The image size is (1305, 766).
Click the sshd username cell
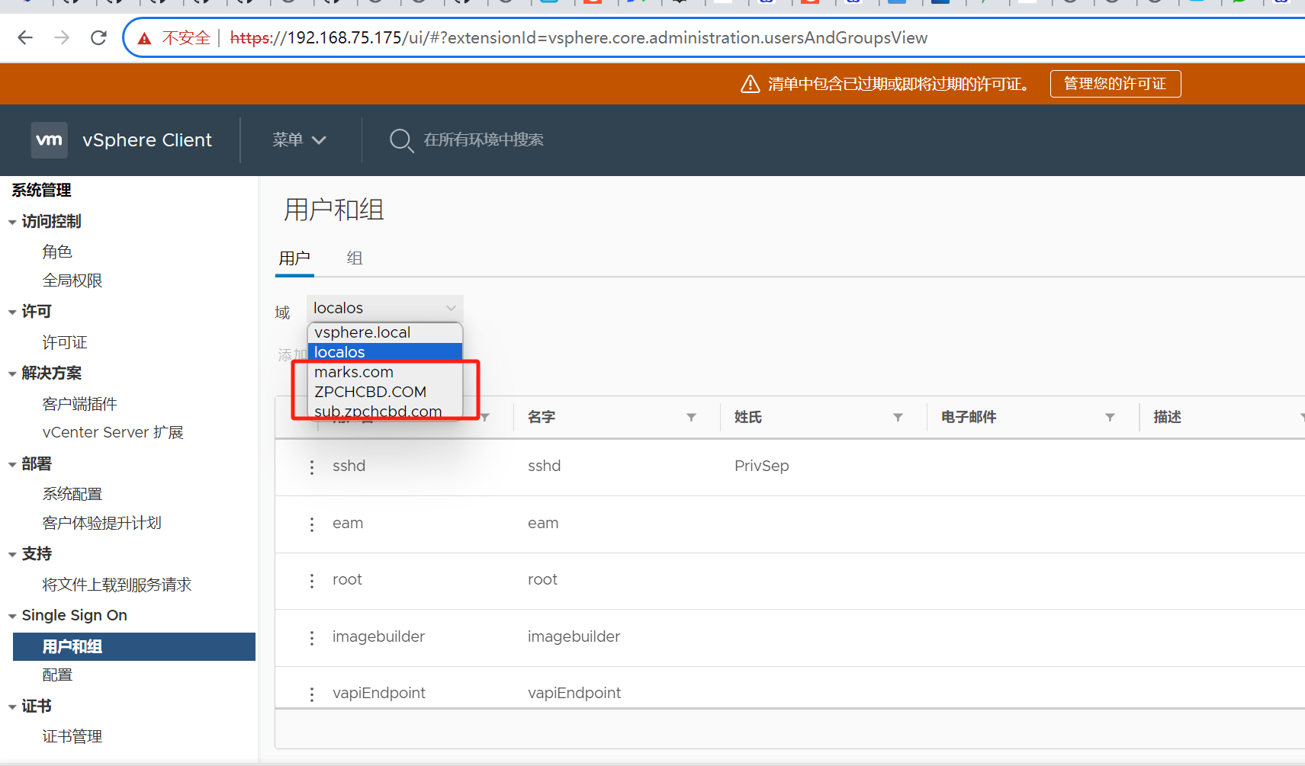[349, 466]
